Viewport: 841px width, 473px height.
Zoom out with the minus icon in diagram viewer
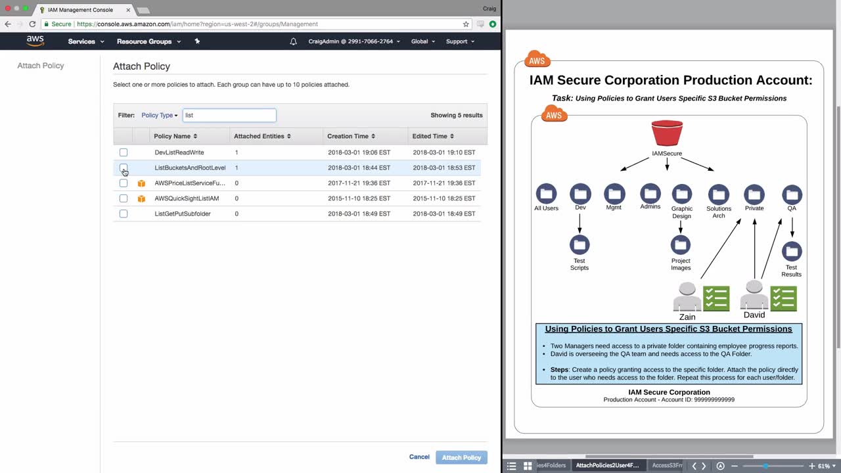click(735, 466)
